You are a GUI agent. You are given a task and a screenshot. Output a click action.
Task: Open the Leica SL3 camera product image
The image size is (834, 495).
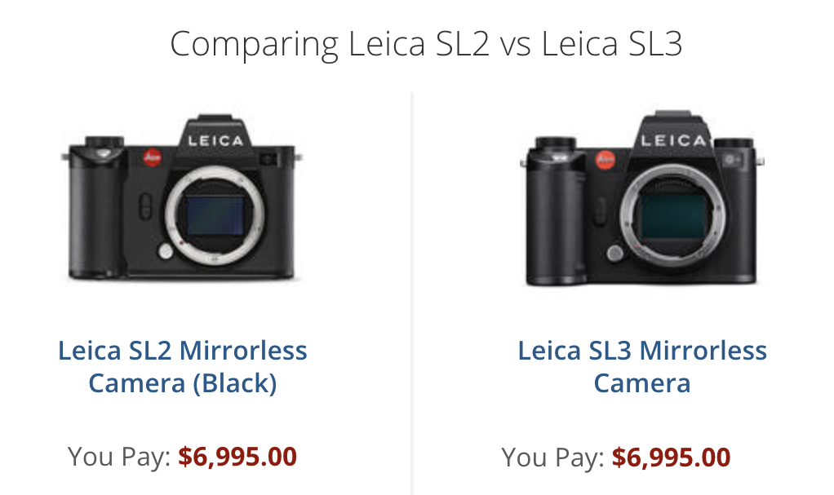(641, 204)
